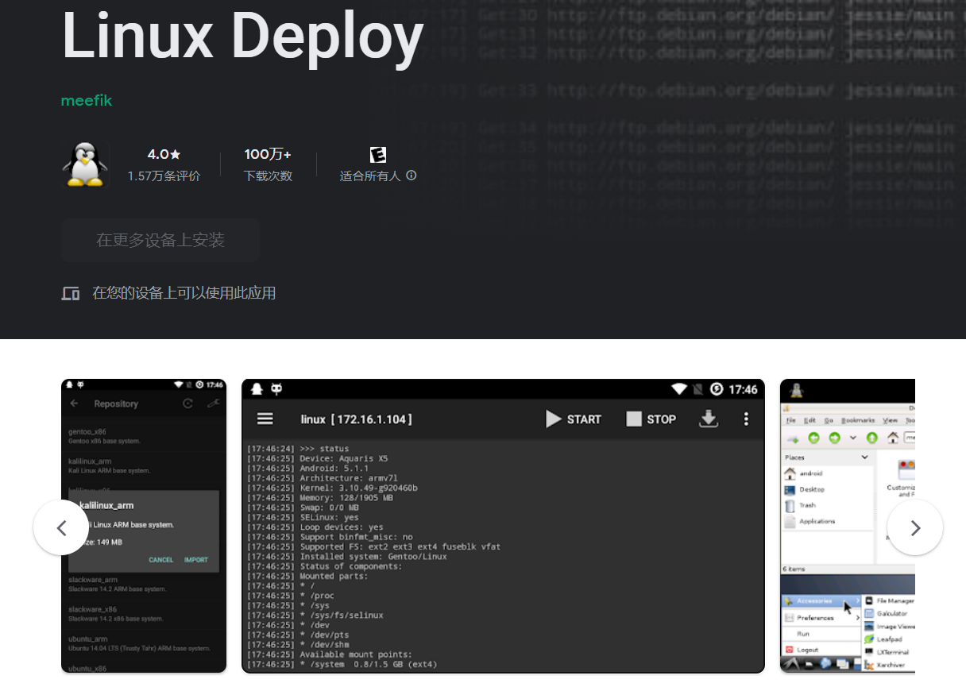Click the back arrow beside Repository
The height and width of the screenshot is (691, 966).
[x=75, y=403]
